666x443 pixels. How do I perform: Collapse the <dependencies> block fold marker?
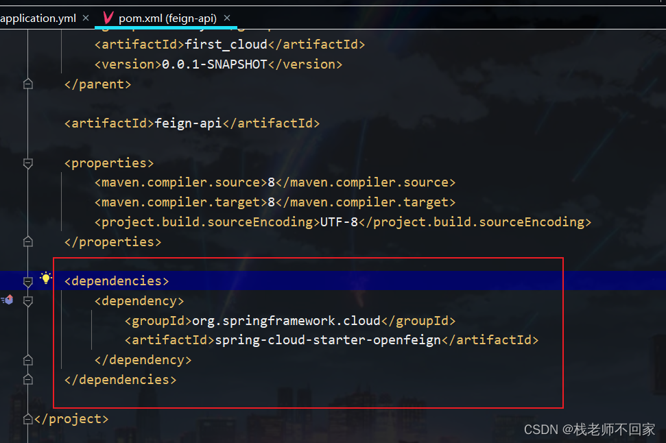[28, 282]
